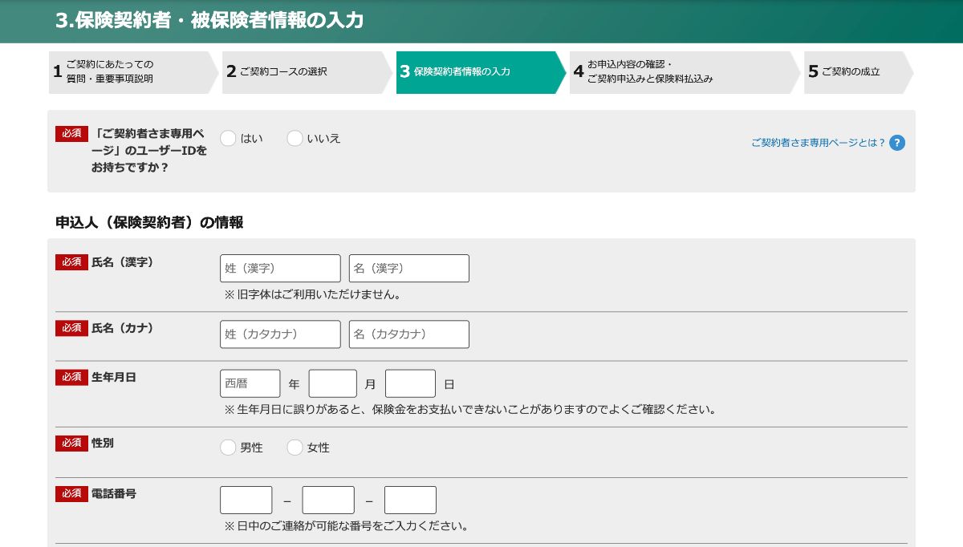Click the birth day field
This screenshot has width=963, height=547.
410,383
